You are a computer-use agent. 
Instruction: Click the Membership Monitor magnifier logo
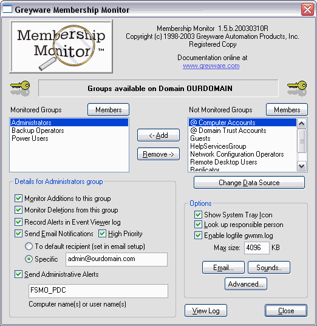(x=61, y=47)
